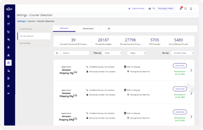Deactivate Amazon Shipping 1Kg courier
203x130 pixels.
(x=180, y=66)
